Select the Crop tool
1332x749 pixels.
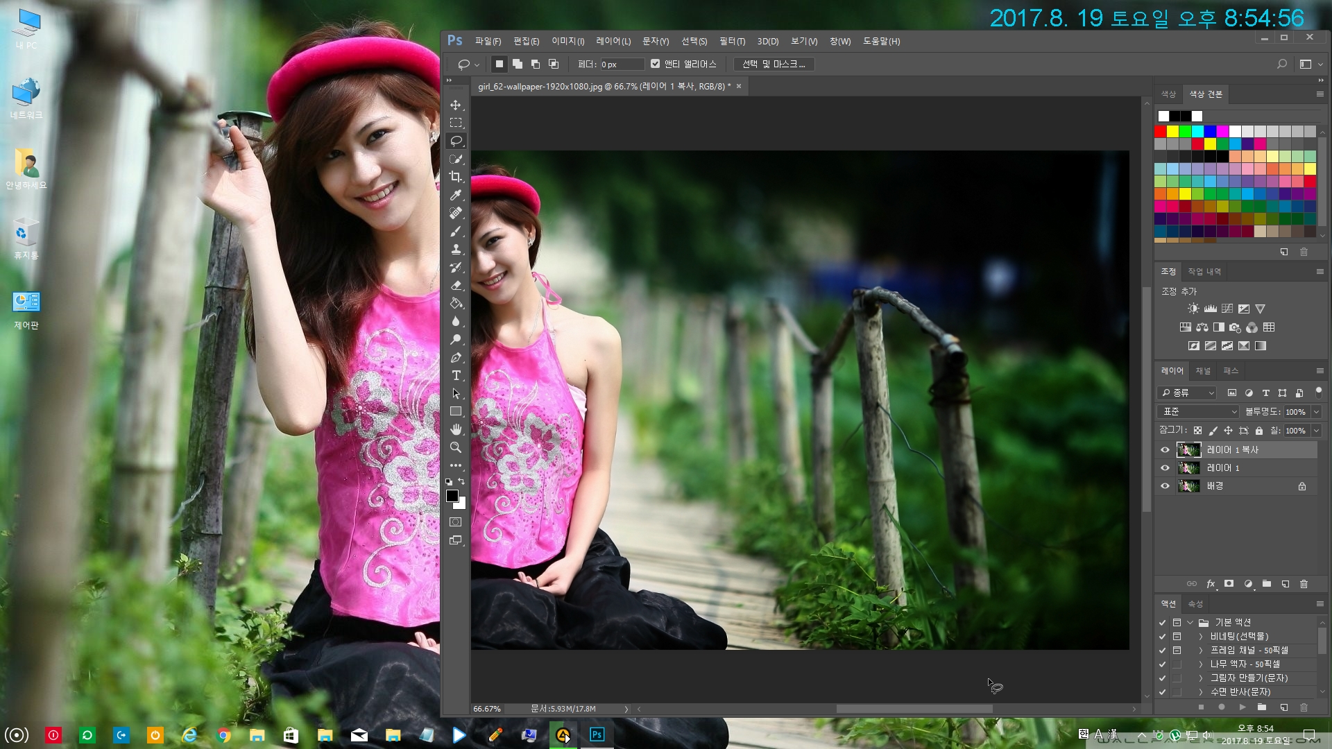(x=456, y=177)
